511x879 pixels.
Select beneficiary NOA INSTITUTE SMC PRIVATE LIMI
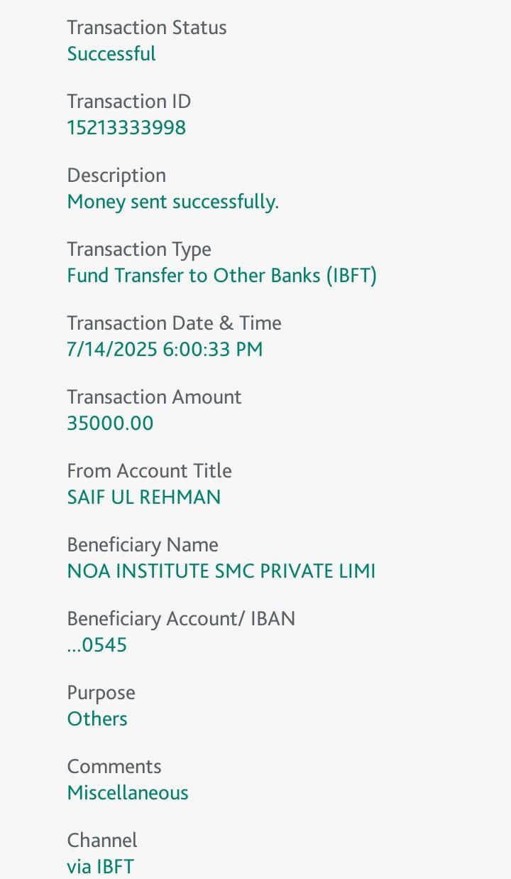click(221, 571)
